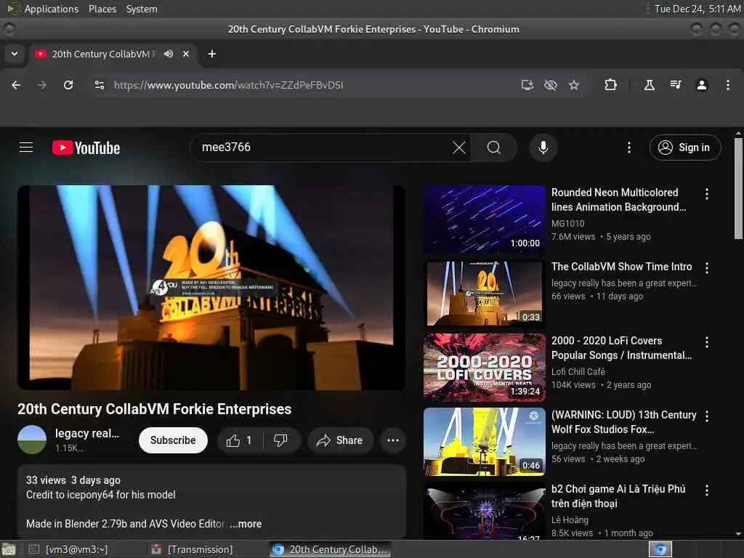Viewport: 744px width, 558px height.
Task: Open the System menu
Action: (x=142, y=9)
